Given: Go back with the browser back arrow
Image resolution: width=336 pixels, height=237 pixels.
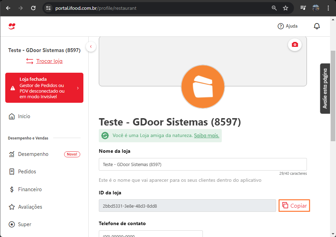Looking at the screenshot, I should tap(8, 8).
